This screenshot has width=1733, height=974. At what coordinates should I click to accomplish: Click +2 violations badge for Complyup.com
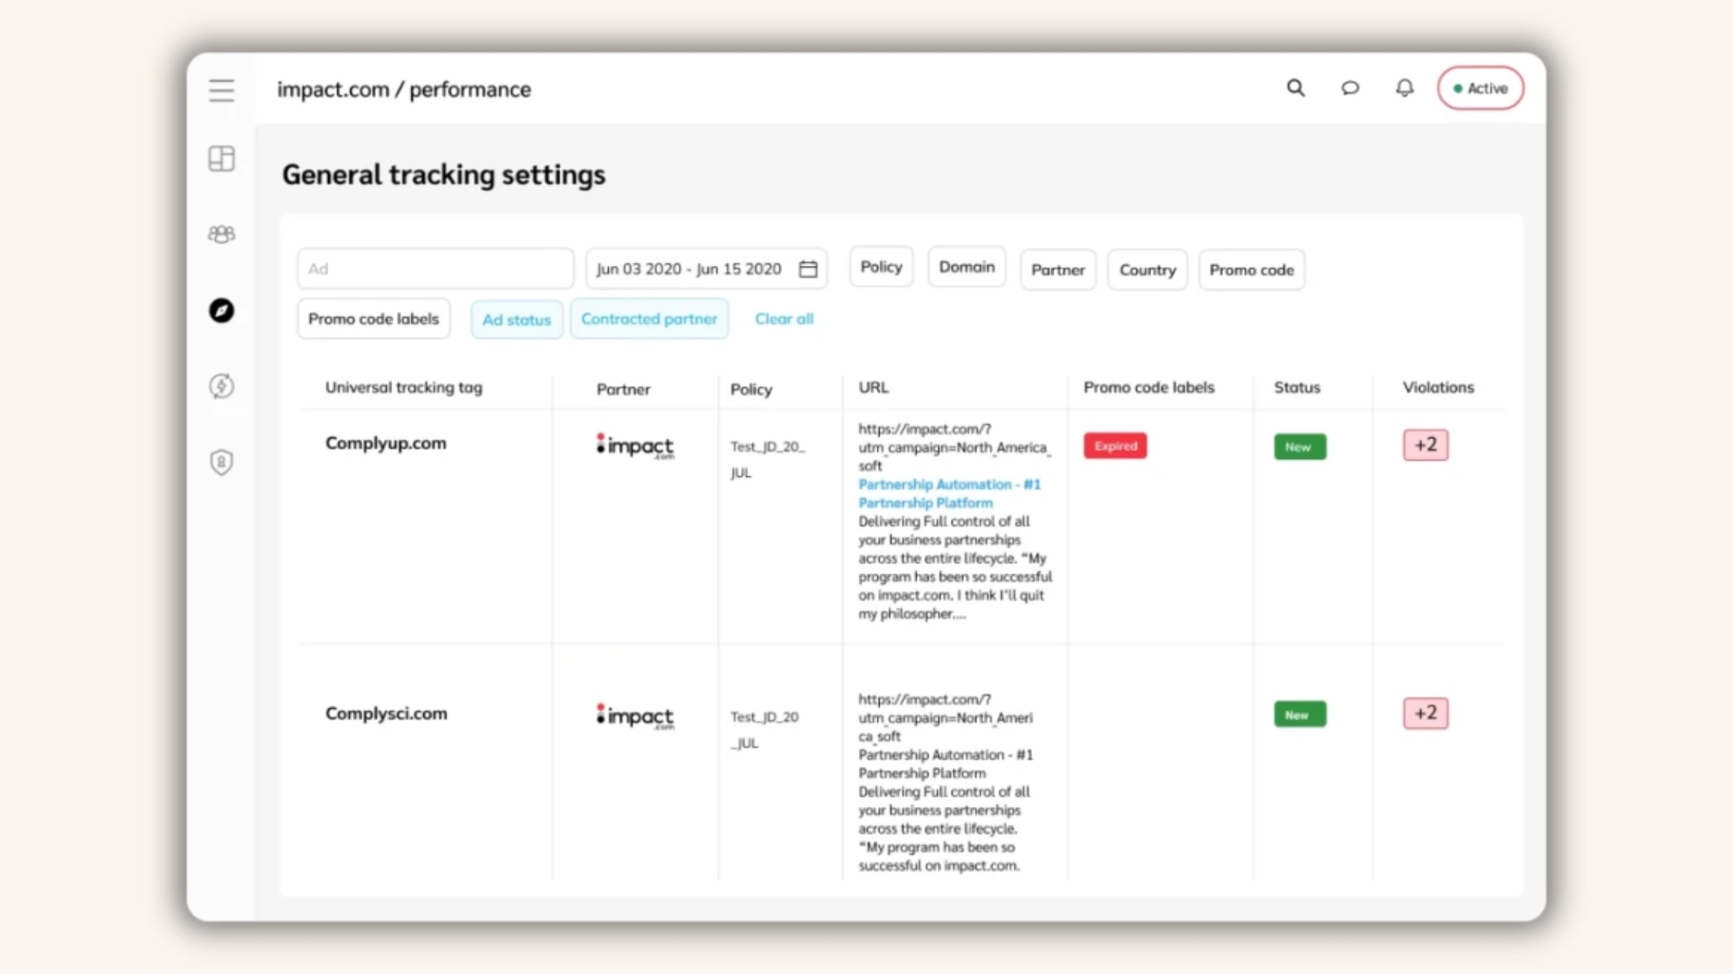(x=1425, y=445)
